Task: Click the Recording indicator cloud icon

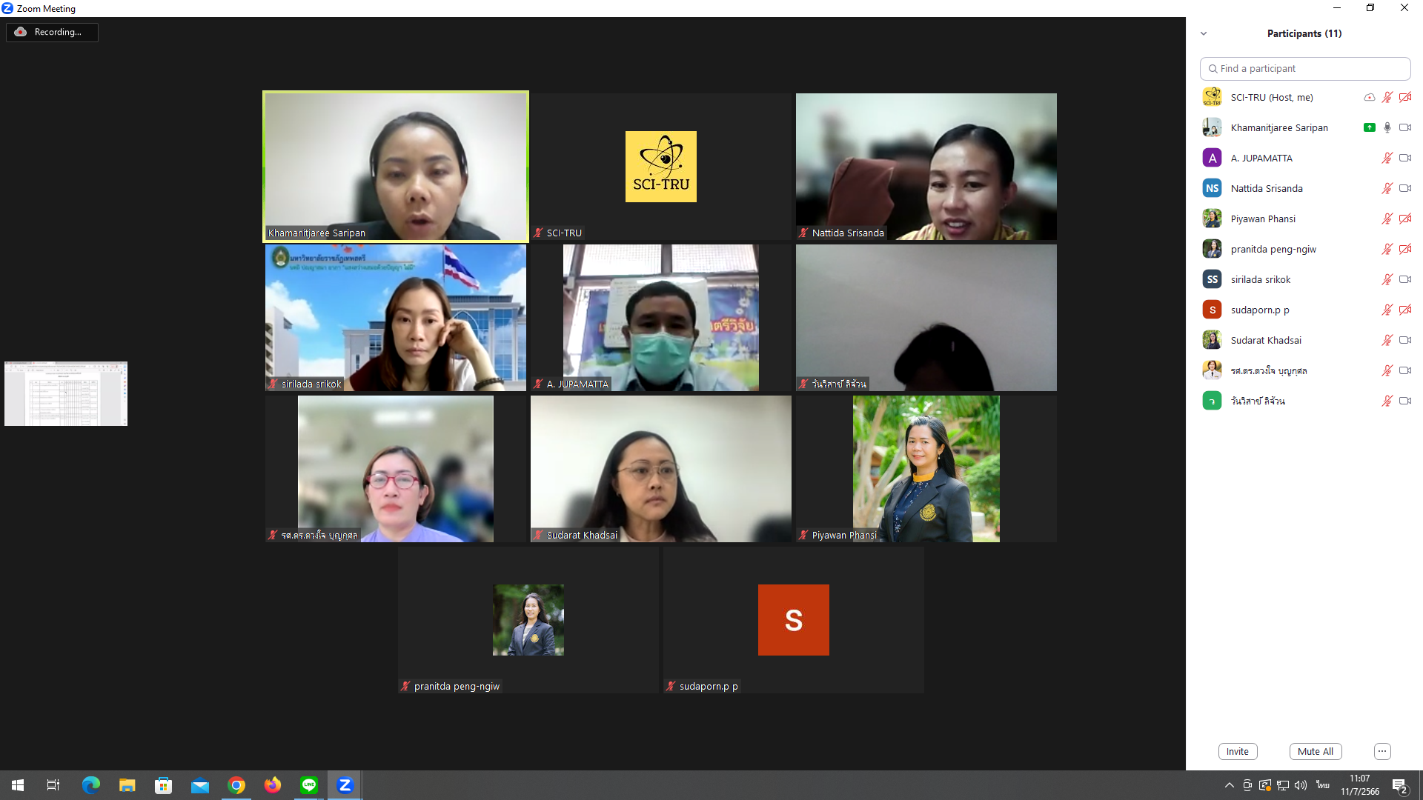Action: [21, 32]
